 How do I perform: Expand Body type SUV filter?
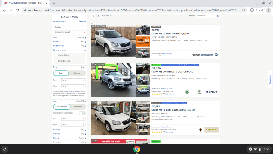tap(69, 142)
